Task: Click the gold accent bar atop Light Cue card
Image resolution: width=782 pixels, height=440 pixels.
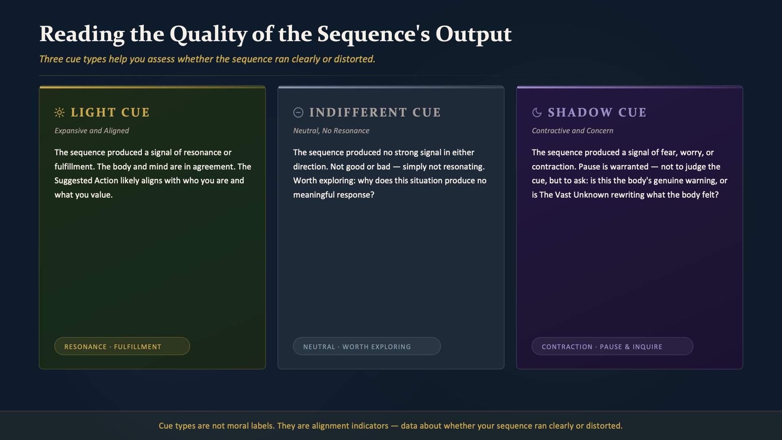Action: [152, 87]
